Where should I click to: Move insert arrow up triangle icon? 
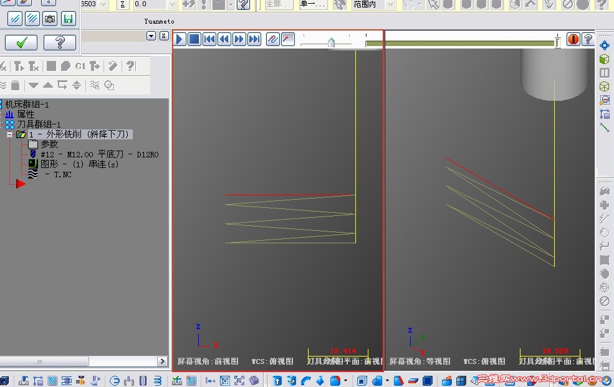click(x=48, y=85)
